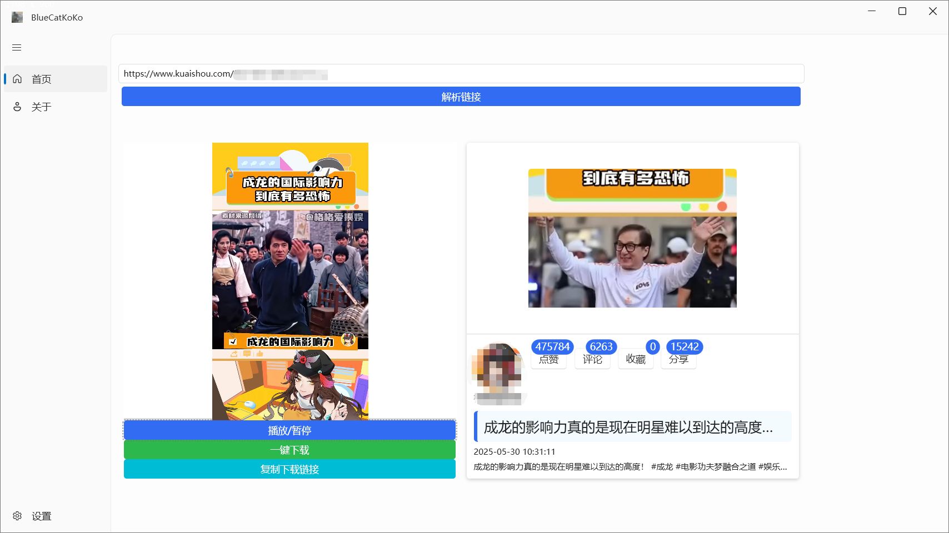Screen dimensions: 949x533
Task: Close the BlueCatKoKo window
Action: tap(933, 11)
